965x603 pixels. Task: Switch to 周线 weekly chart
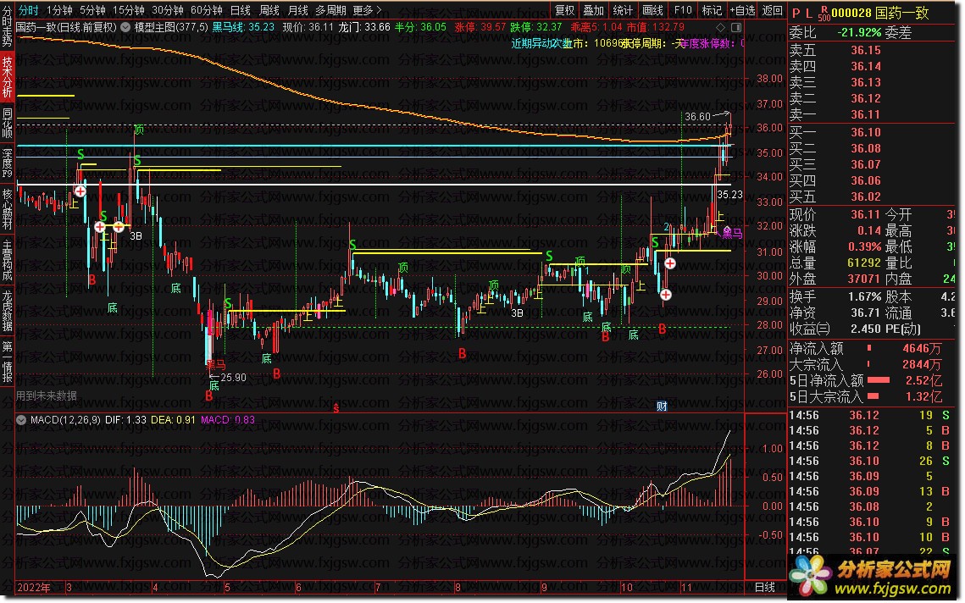[x=269, y=10]
